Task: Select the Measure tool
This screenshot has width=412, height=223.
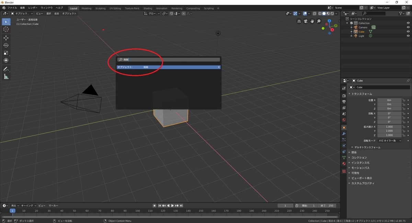Action: tap(6, 77)
